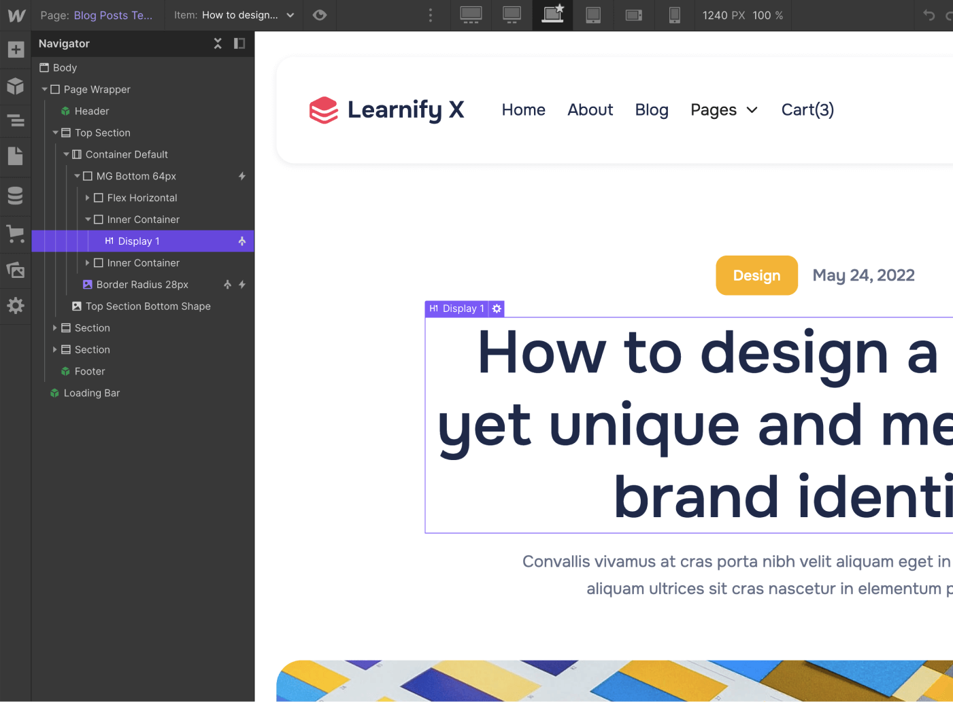Open the CMS Collections panel
953x702 pixels.
[x=15, y=196]
